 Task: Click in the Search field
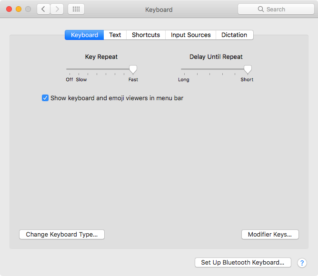coord(276,9)
